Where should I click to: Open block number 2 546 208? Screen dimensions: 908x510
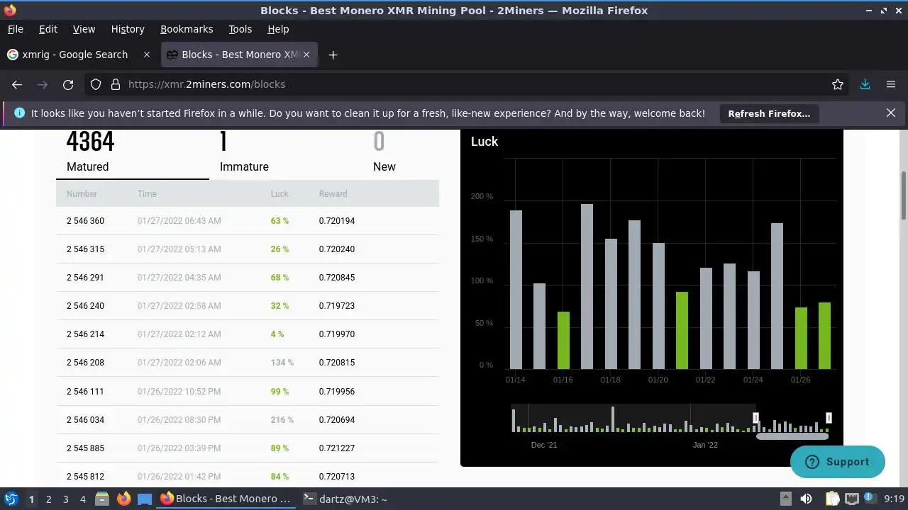pos(85,363)
